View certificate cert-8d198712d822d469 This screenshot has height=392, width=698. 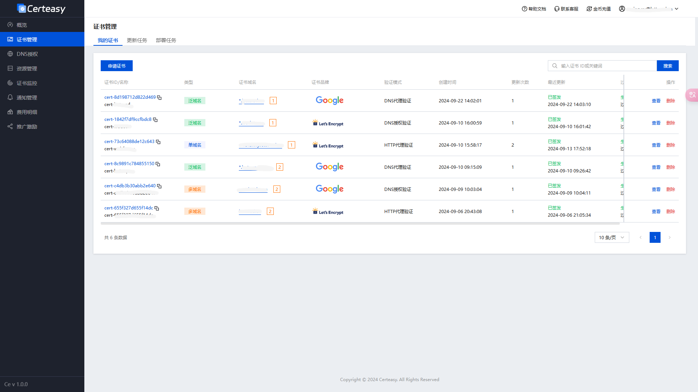[656, 101]
